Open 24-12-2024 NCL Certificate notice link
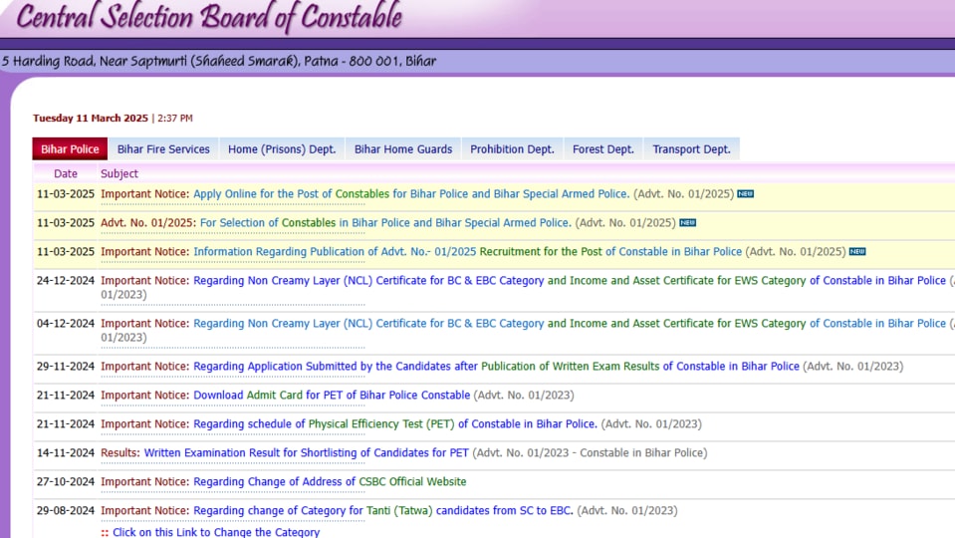955x538 pixels. point(570,281)
